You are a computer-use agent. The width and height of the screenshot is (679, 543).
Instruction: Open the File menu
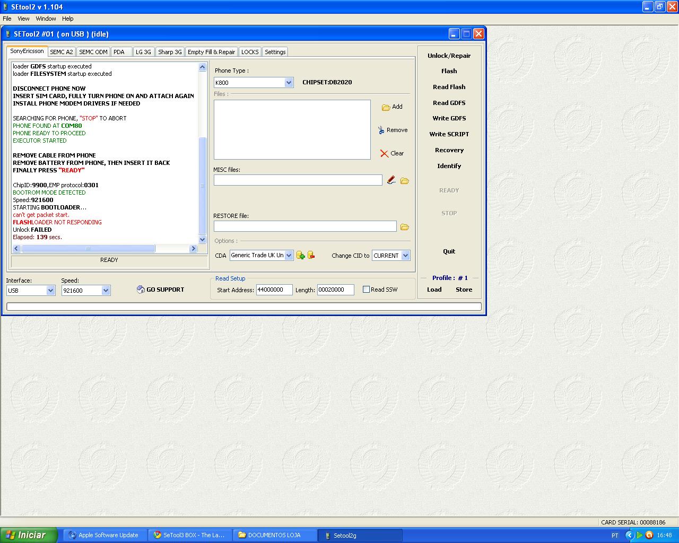click(x=7, y=19)
